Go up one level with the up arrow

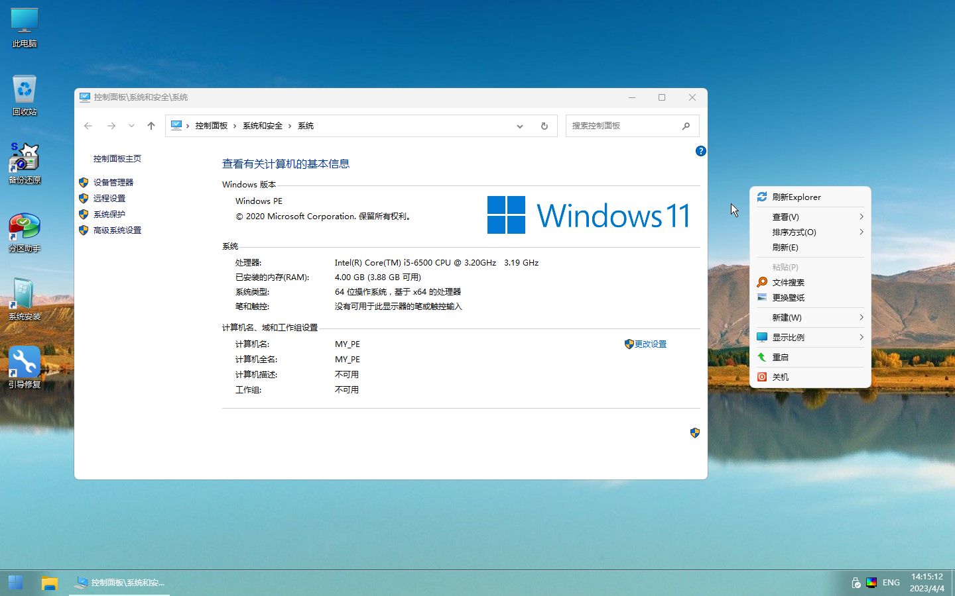(x=151, y=126)
